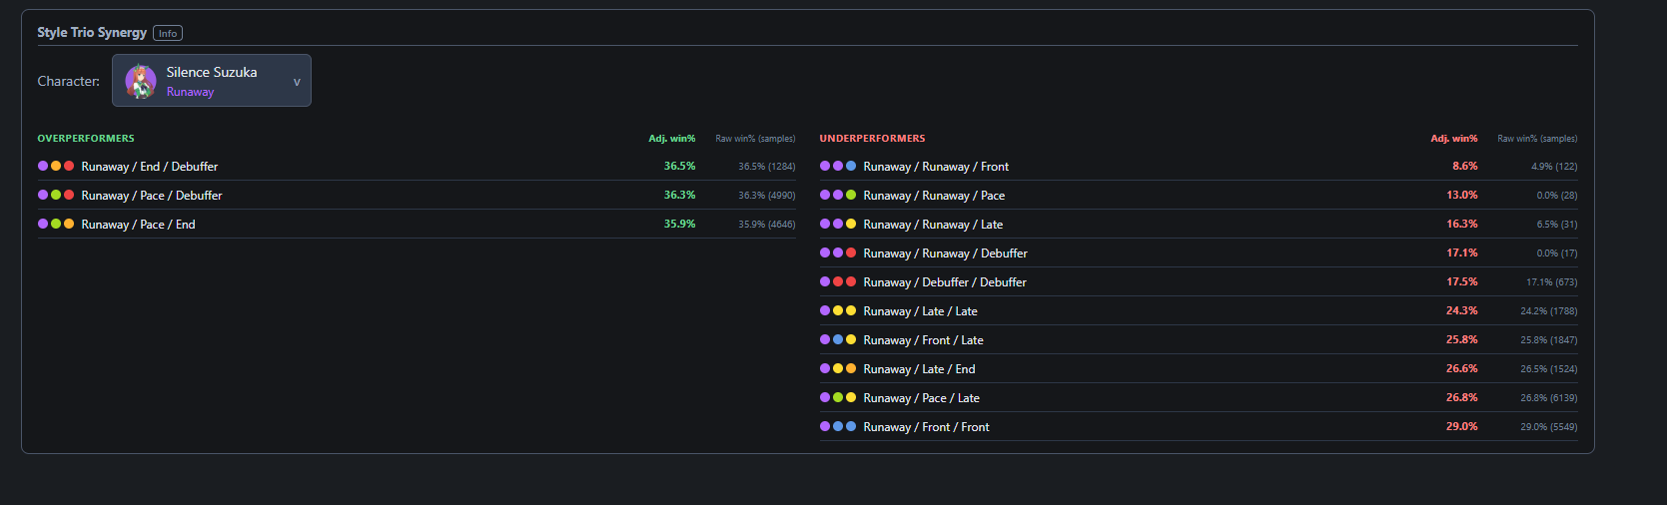
Task: Select the Runaway / Pace / Debuffer row
Action: [x=417, y=196]
